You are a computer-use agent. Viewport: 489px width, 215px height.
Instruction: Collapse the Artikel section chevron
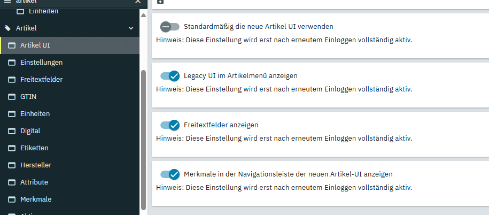[131, 28]
